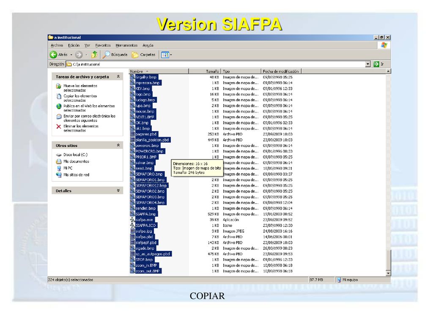Image resolution: width=433 pixels, height=325 pixels.
Task: Open the Views icon menu
Action: point(165,55)
